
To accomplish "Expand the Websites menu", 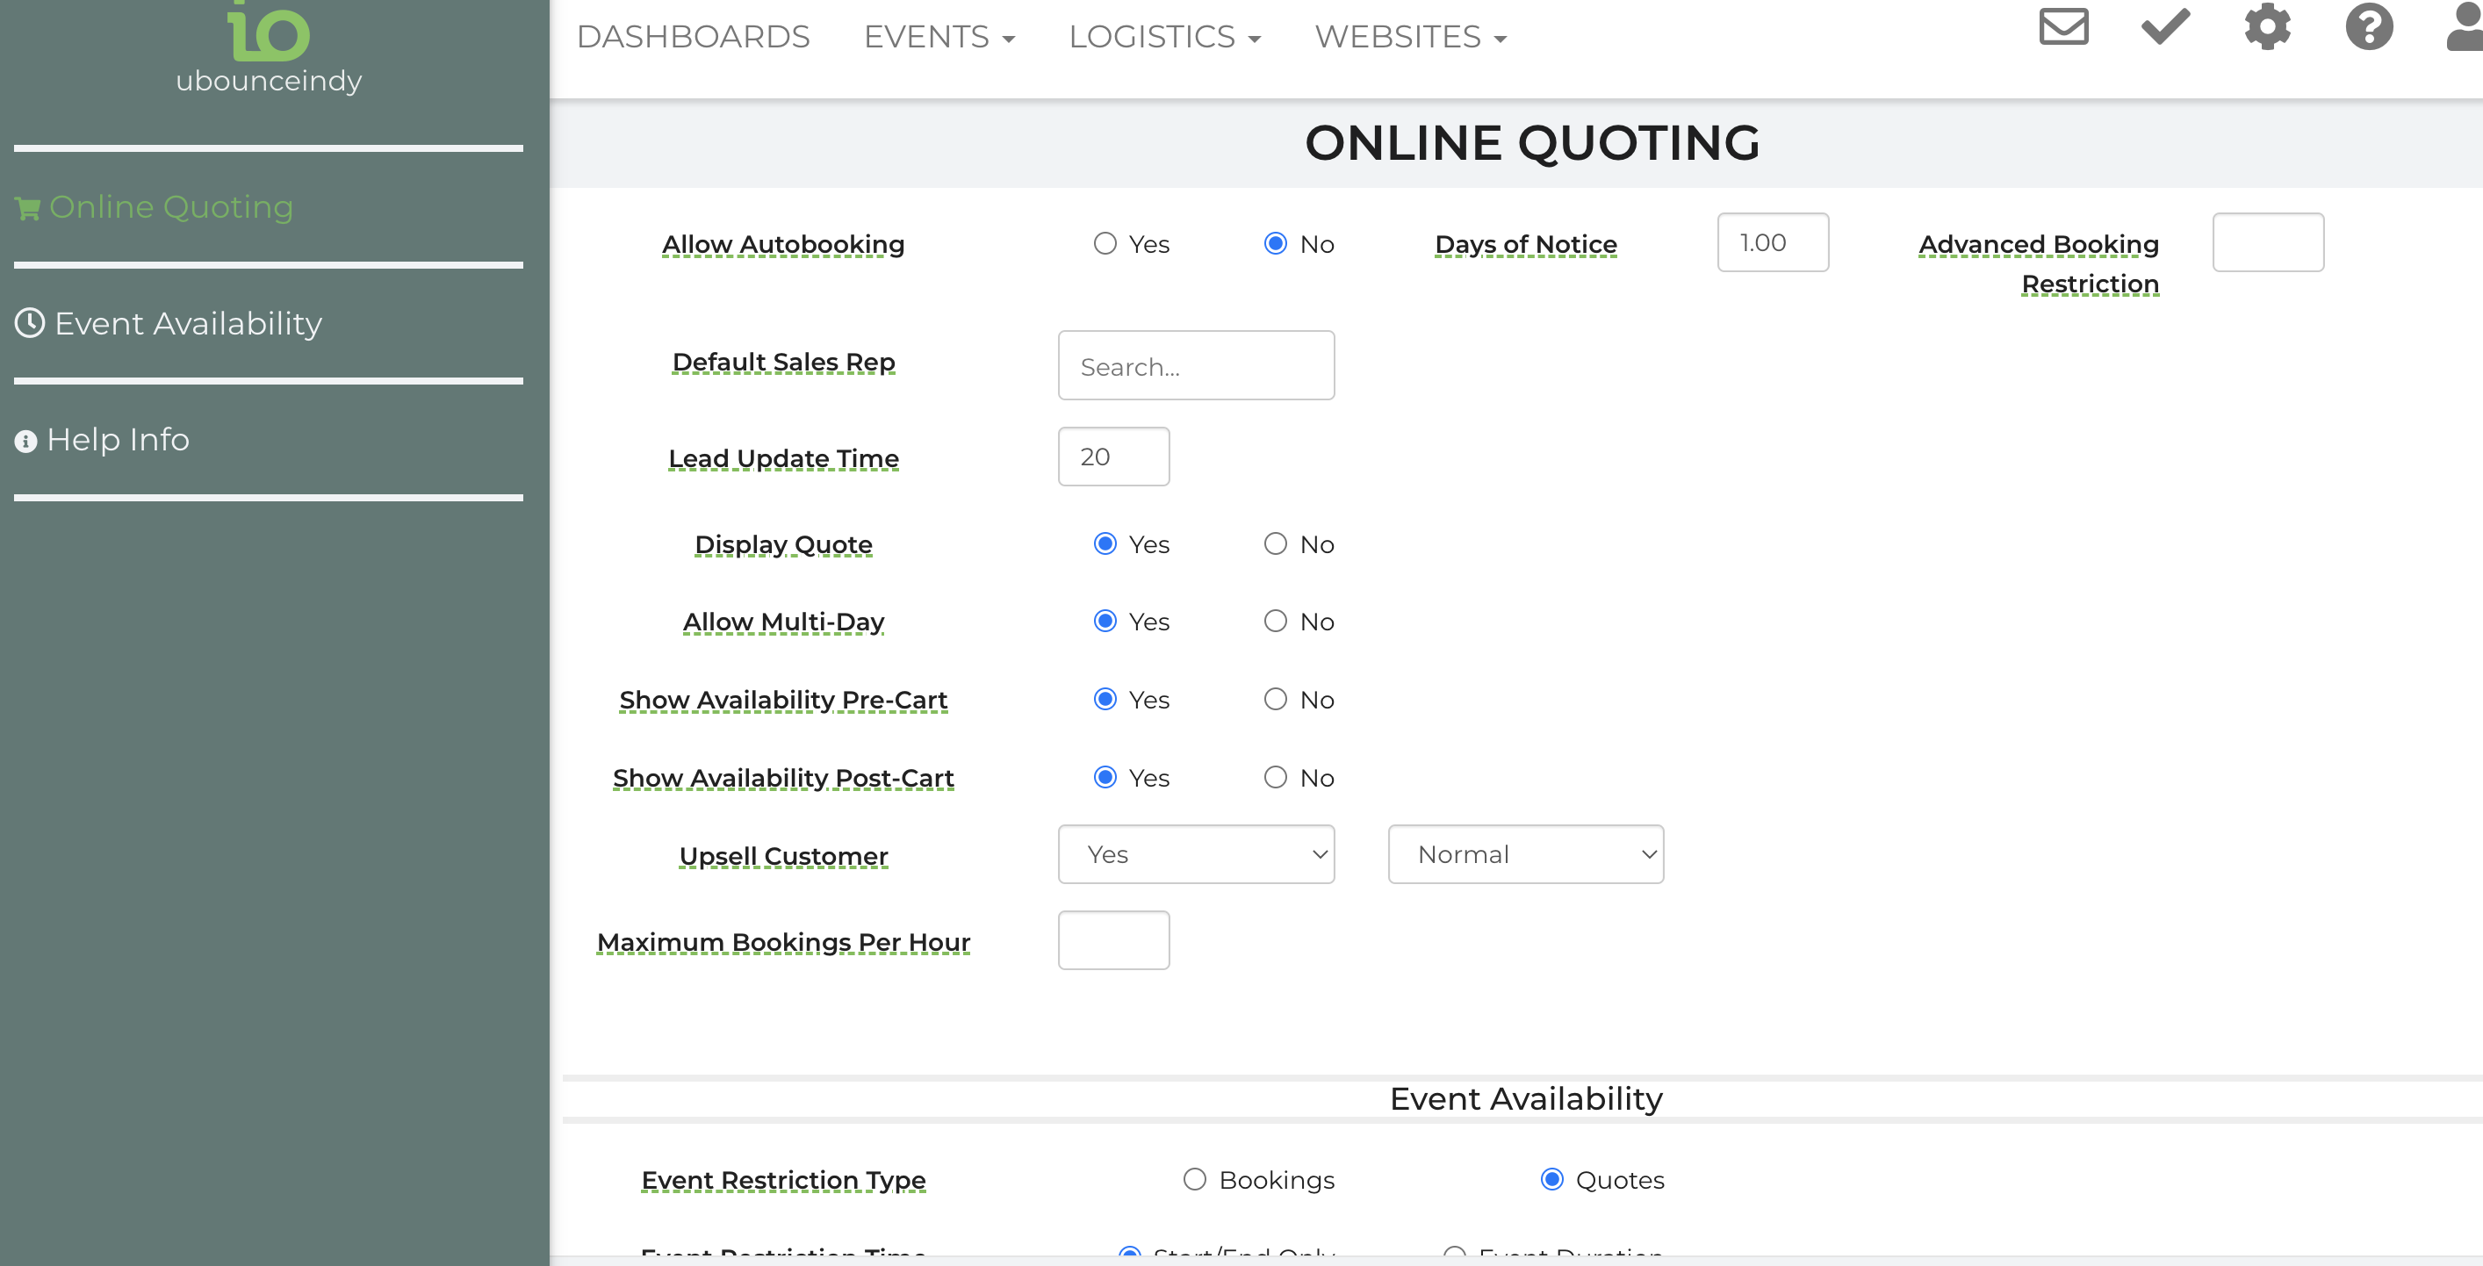I will coord(1410,37).
